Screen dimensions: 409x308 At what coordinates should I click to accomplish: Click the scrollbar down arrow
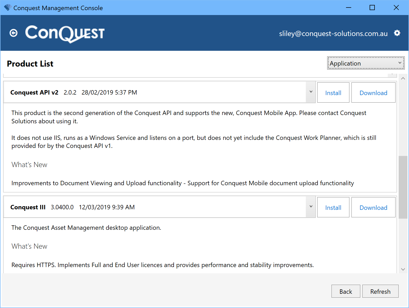(x=403, y=269)
